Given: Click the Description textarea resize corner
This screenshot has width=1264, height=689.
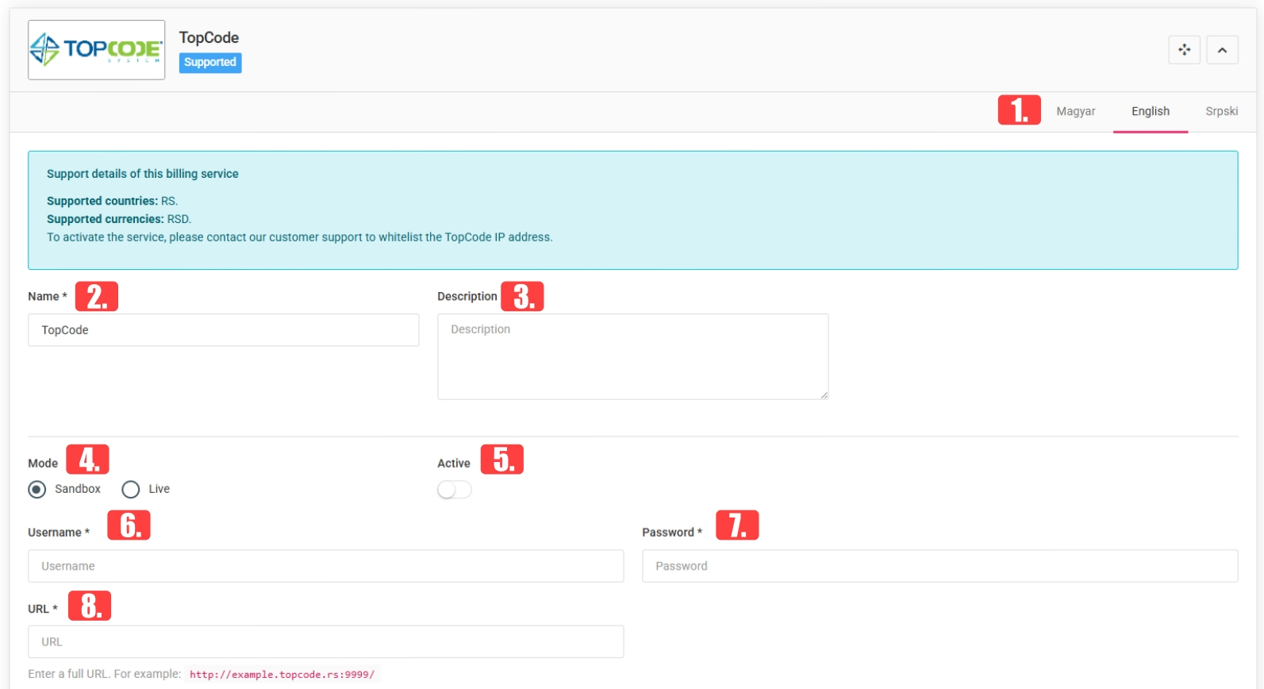Looking at the screenshot, I should (x=824, y=395).
